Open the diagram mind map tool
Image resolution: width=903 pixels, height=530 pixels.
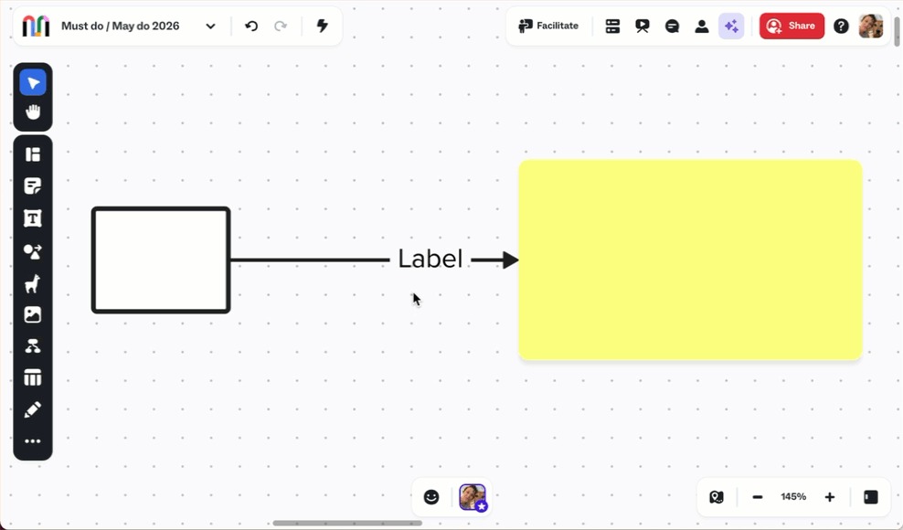[33, 346]
